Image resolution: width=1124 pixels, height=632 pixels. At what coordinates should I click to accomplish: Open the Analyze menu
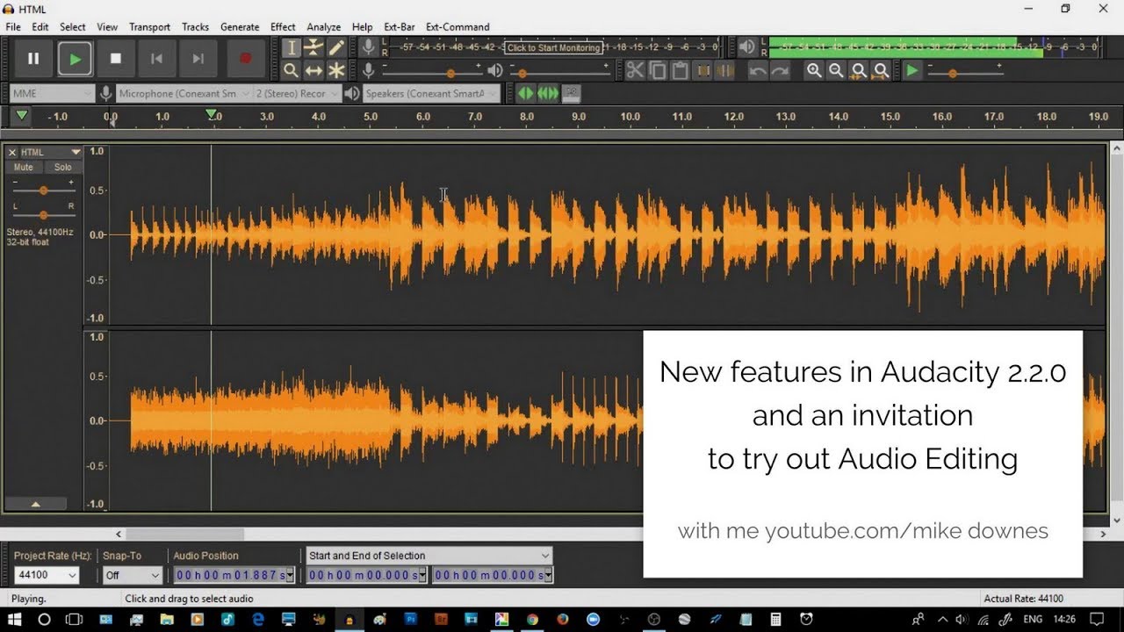tap(323, 27)
